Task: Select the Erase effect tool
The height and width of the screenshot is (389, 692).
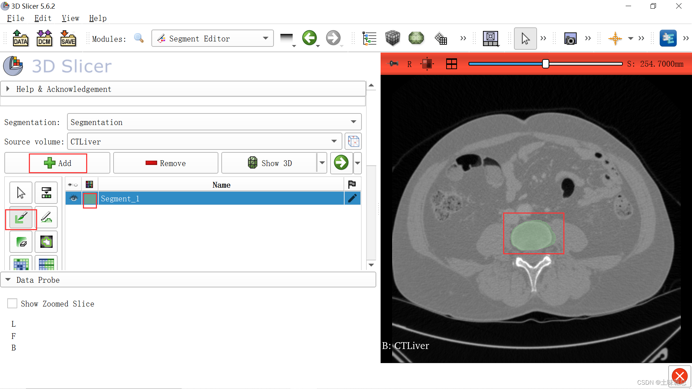Action: click(21, 242)
